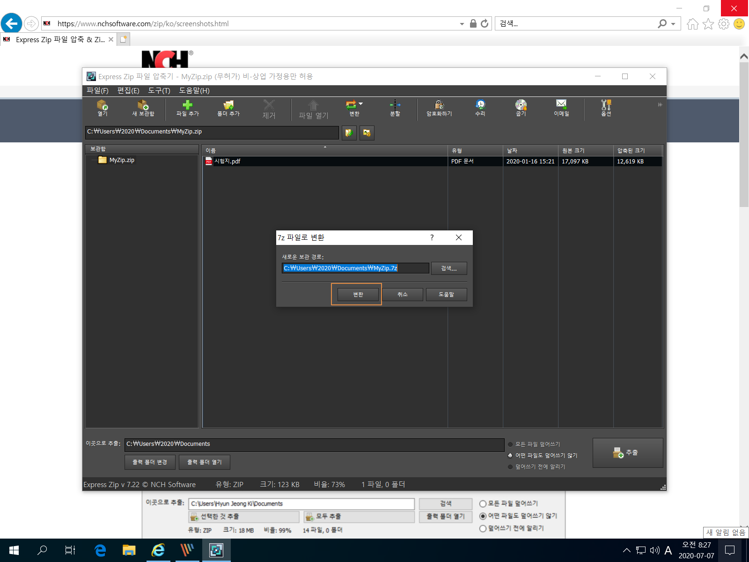Open the search provider dropdown arrow
Image resolution: width=749 pixels, height=562 pixels.
(x=673, y=24)
